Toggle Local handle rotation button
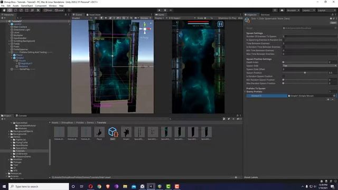The width and height of the screenshot is (338, 190). pos(59,10)
